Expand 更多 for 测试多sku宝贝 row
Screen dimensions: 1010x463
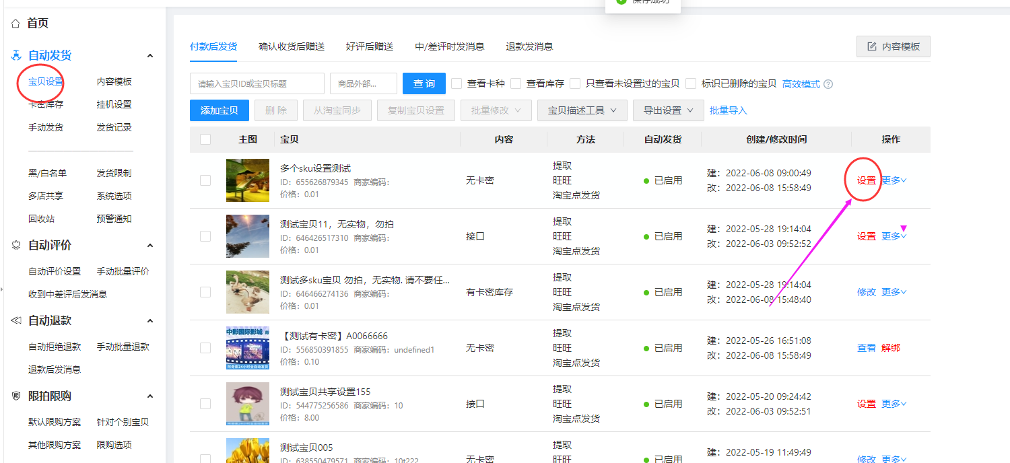click(894, 292)
